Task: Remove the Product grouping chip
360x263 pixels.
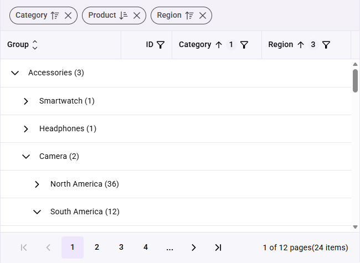Action: coord(137,16)
